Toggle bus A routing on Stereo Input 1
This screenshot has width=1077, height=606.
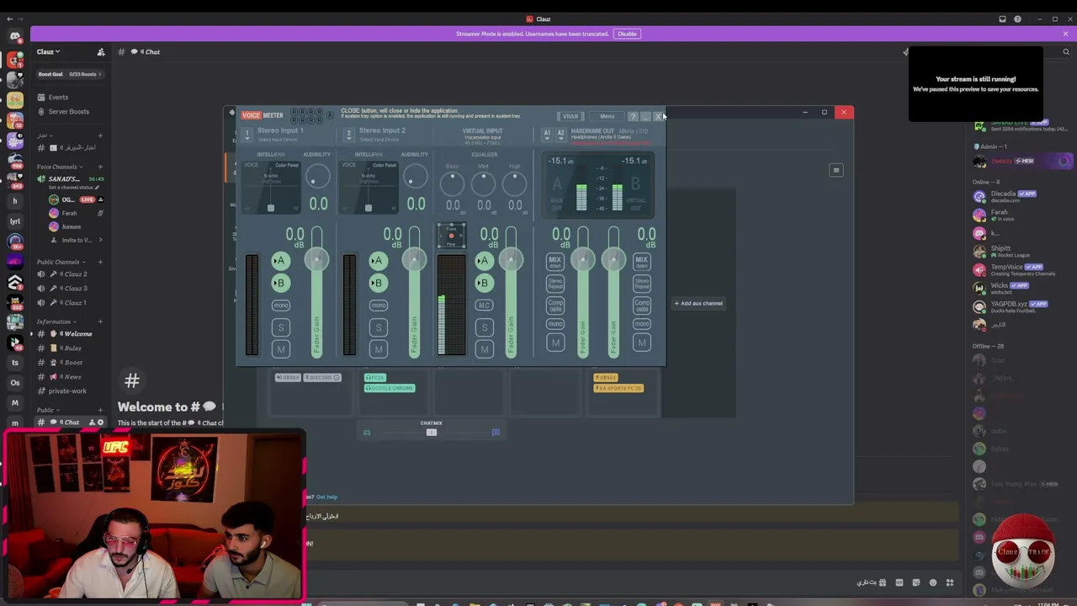tap(280, 261)
